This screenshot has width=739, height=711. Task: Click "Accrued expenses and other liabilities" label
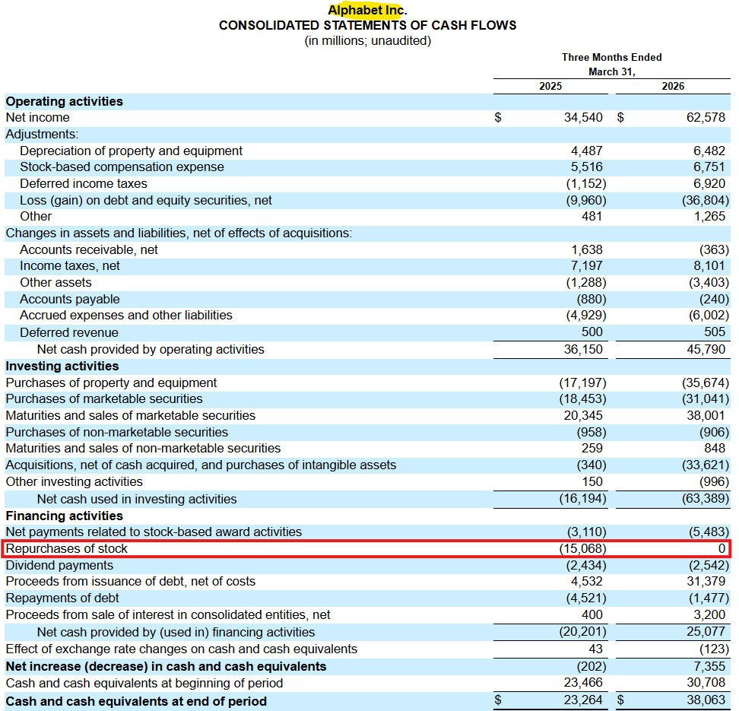tap(126, 315)
